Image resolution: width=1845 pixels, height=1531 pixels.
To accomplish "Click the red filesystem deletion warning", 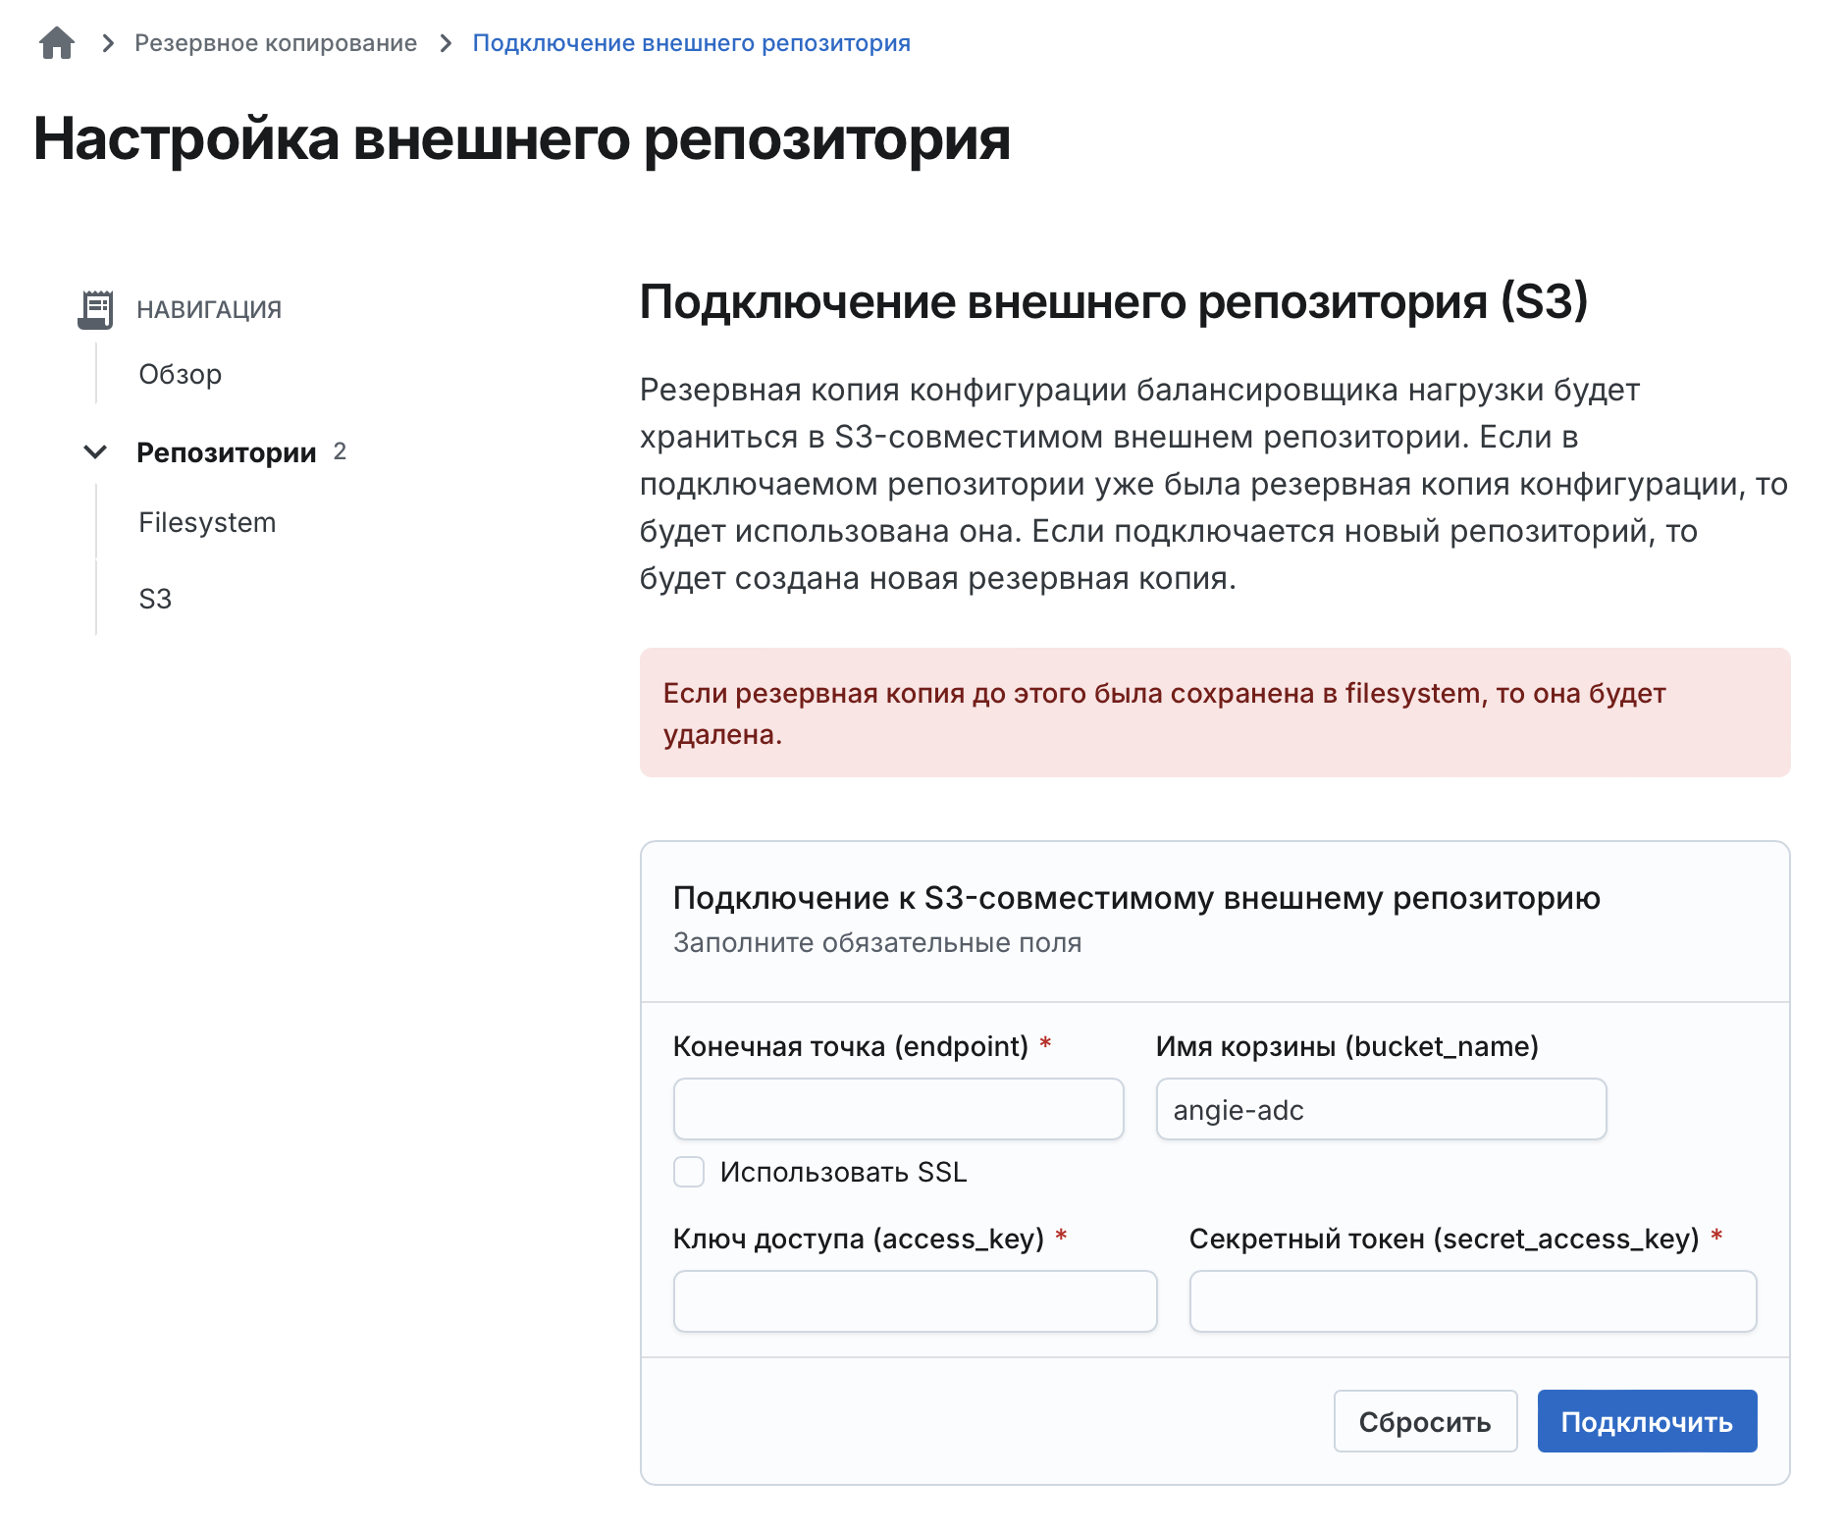I will coord(1215,713).
